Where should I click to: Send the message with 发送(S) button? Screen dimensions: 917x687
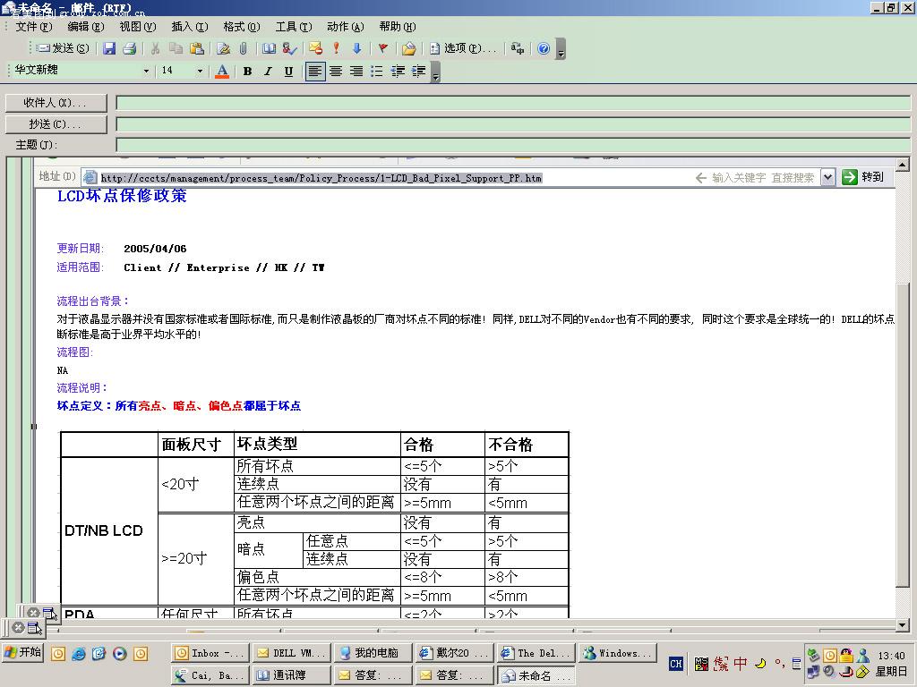point(63,48)
